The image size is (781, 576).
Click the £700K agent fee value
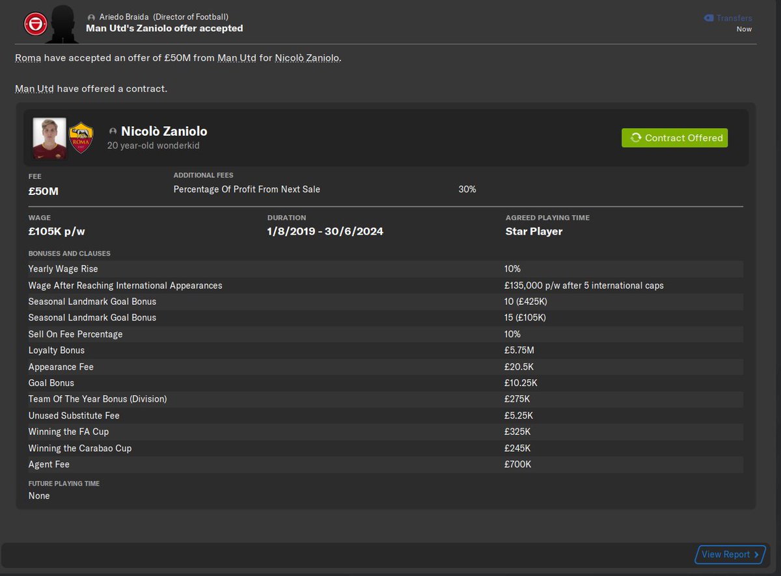click(517, 464)
